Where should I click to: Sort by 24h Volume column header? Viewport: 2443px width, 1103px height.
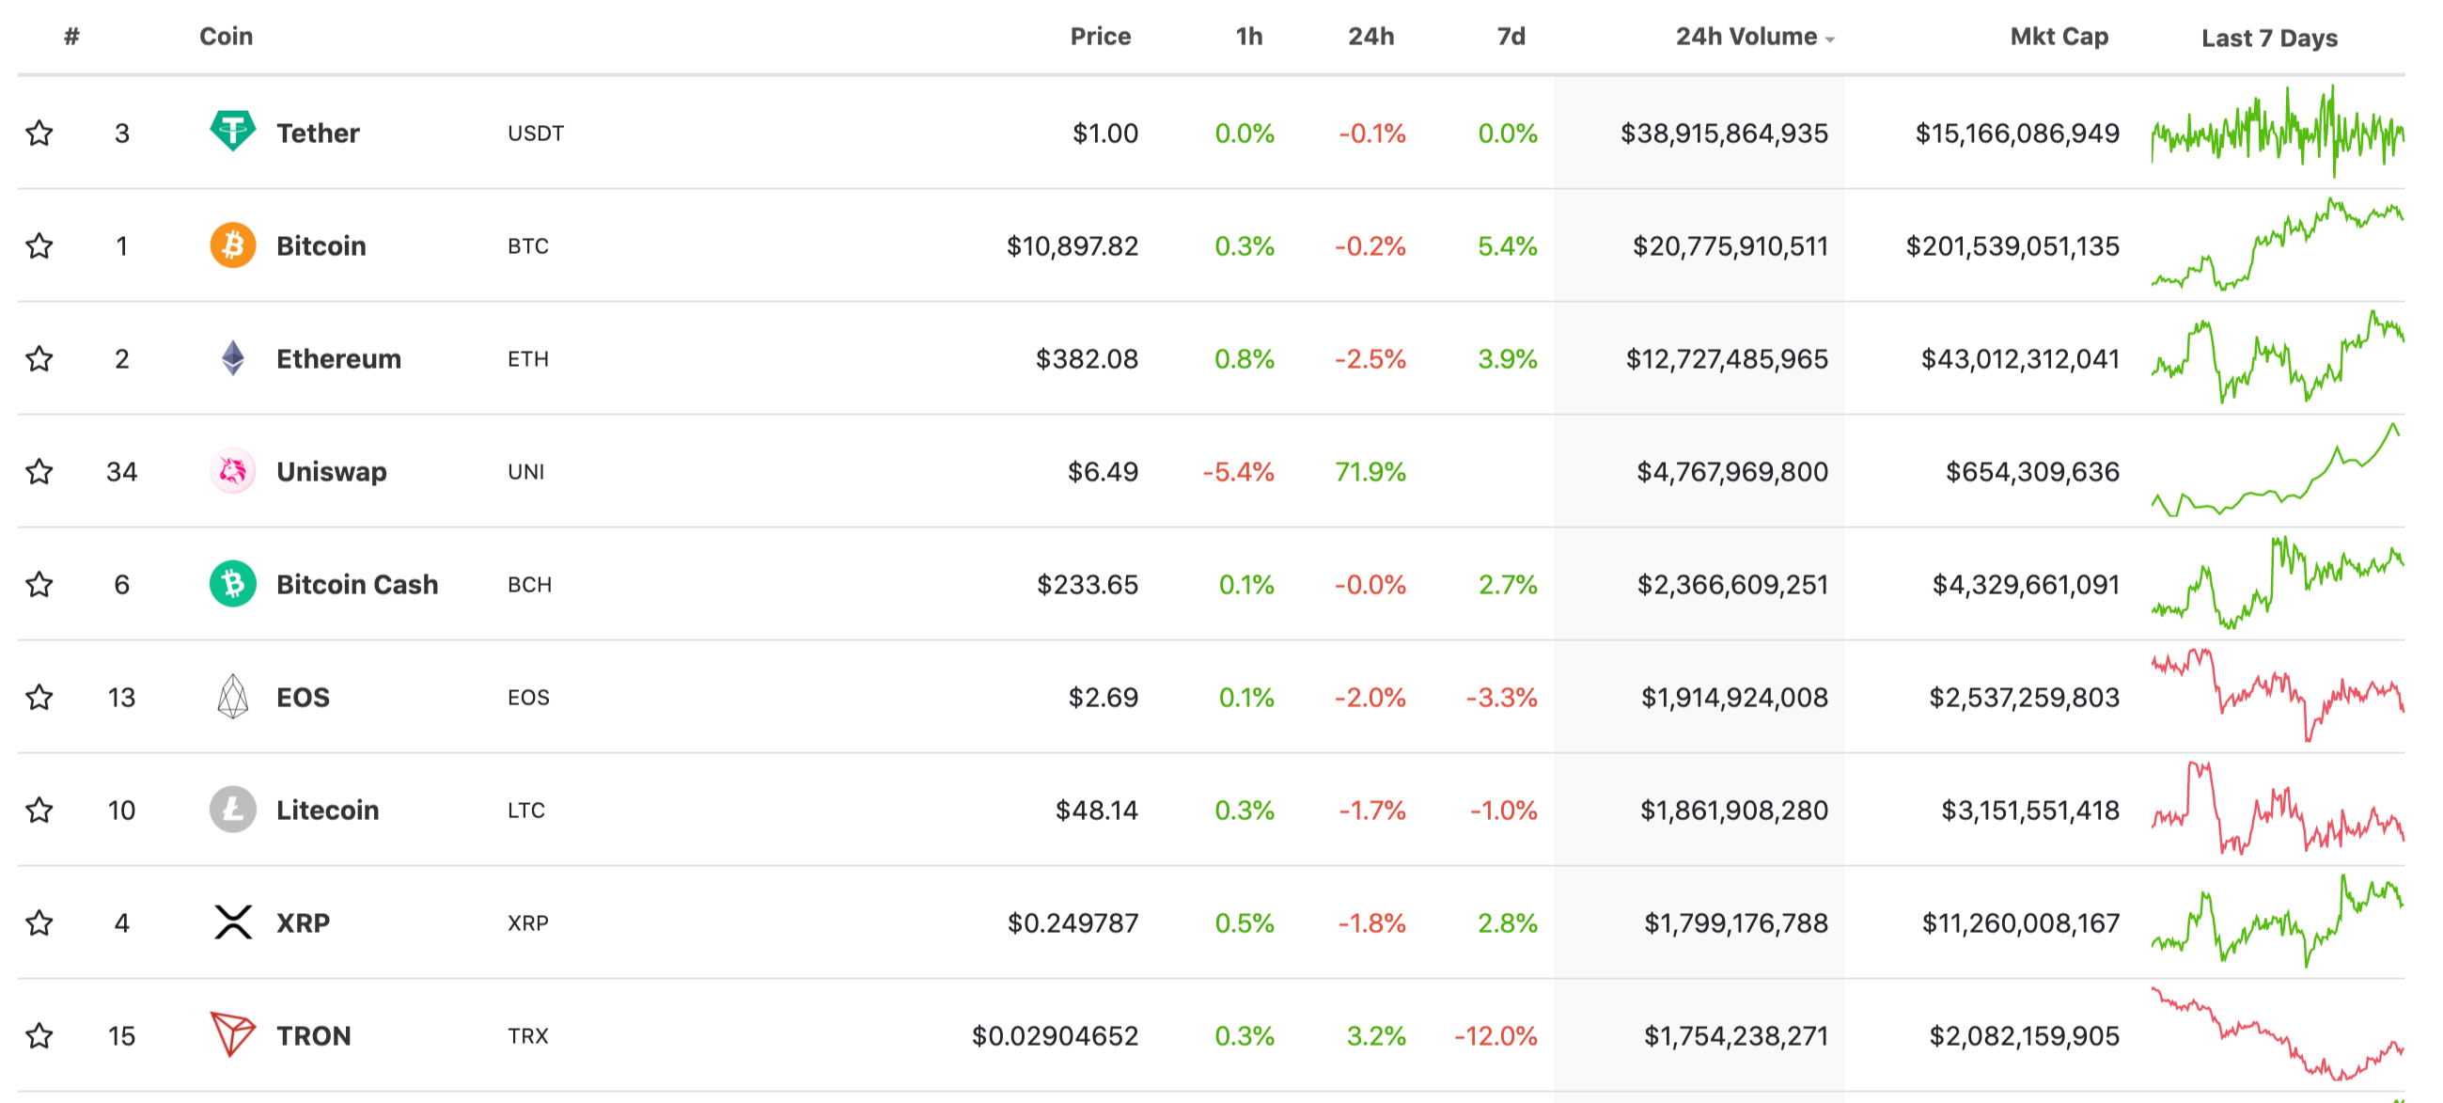coord(1745,37)
